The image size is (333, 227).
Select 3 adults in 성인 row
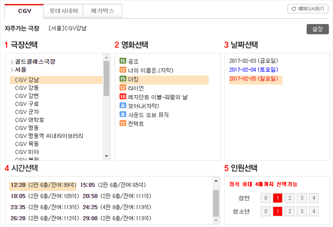tap(302, 198)
